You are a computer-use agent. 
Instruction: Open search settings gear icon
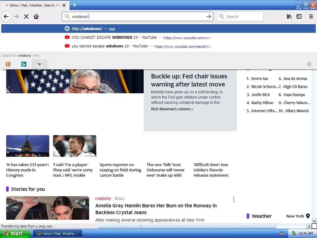point(309,64)
